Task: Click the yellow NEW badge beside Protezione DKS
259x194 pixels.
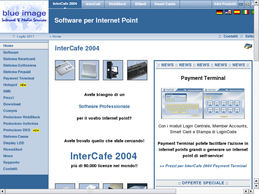Action: pyautogui.click(x=36, y=130)
